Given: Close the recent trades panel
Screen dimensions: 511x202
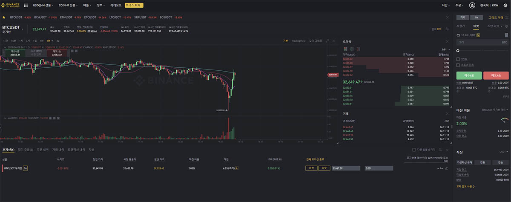Looking at the screenshot, I should (448, 113).
